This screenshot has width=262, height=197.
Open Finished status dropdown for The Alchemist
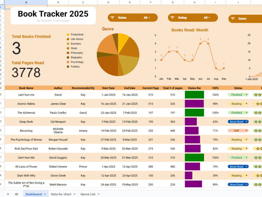246,113
